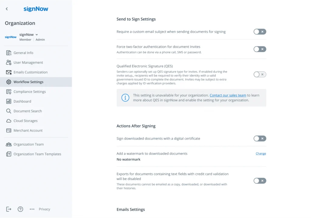Screen dimensions: 311x218
Task: Click the Compliance Settings icon
Action: (9, 92)
